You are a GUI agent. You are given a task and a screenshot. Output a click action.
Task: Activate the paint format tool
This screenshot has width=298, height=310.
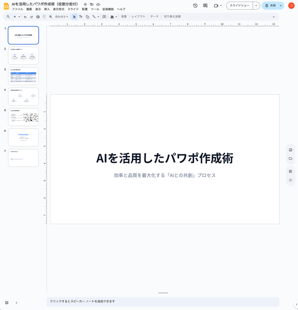click(43, 17)
